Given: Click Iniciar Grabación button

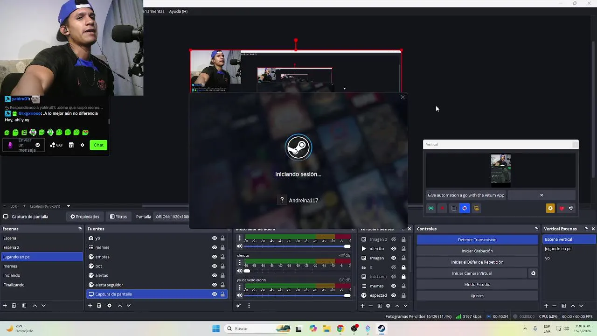Looking at the screenshot, I should [x=477, y=251].
